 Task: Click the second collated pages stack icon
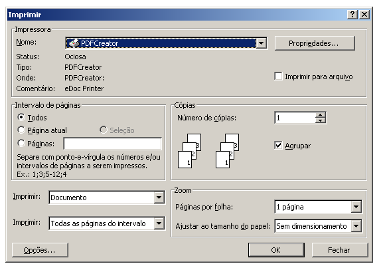228,151
